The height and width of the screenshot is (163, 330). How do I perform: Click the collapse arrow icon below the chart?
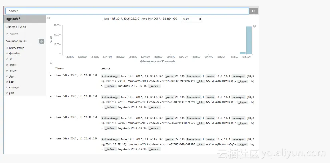(51, 63)
